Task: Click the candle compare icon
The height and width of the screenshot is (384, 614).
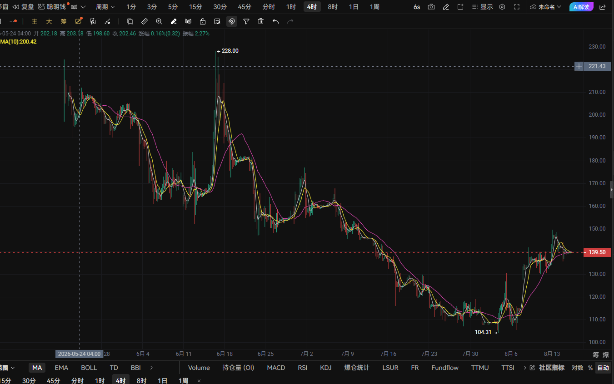Action: tap(188, 21)
